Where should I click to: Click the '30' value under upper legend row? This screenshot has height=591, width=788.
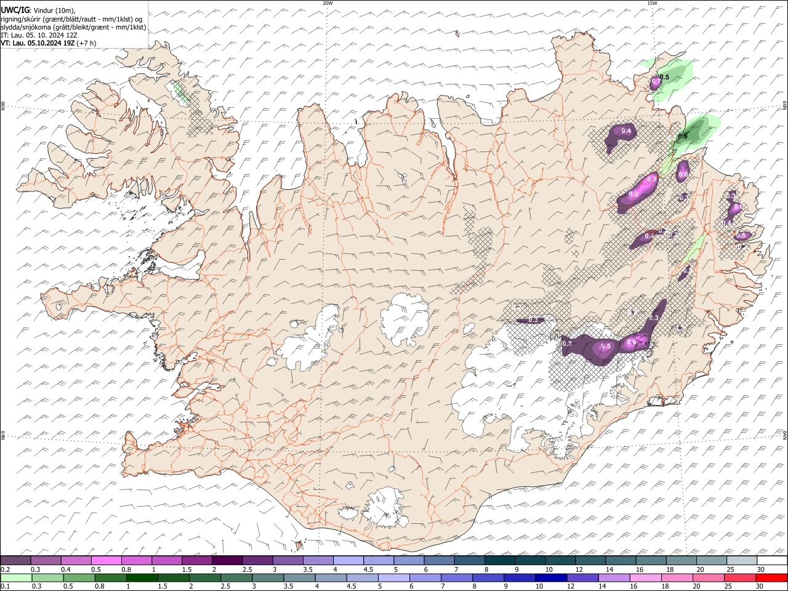pos(760,569)
